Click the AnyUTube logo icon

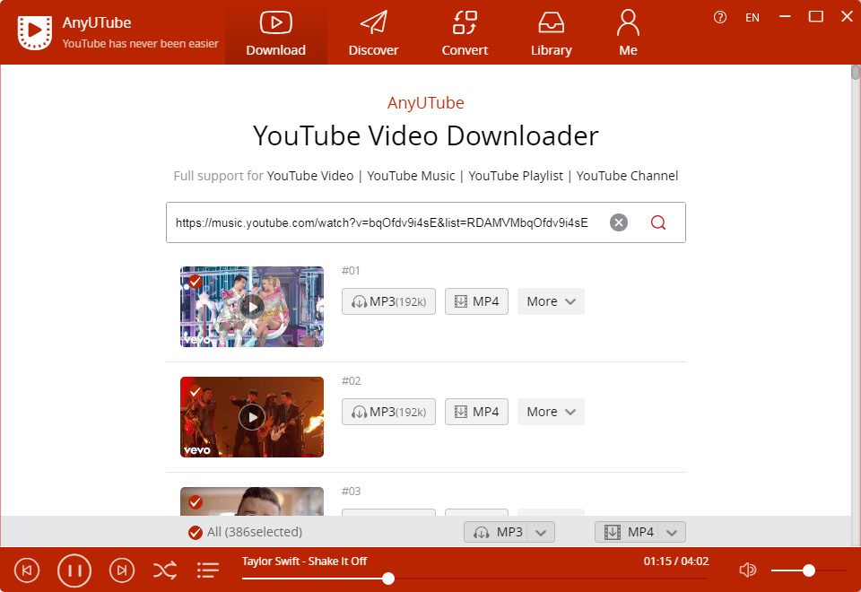35,32
